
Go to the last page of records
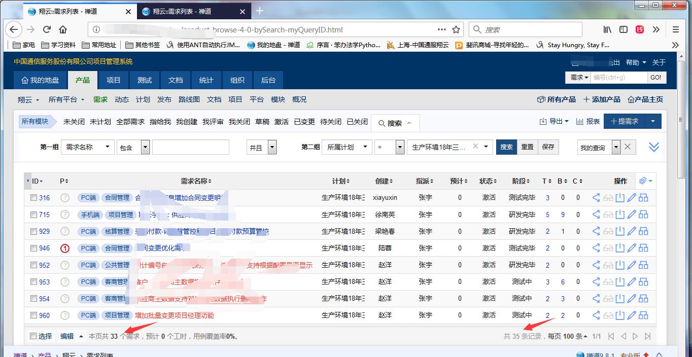pyautogui.click(x=648, y=336)
